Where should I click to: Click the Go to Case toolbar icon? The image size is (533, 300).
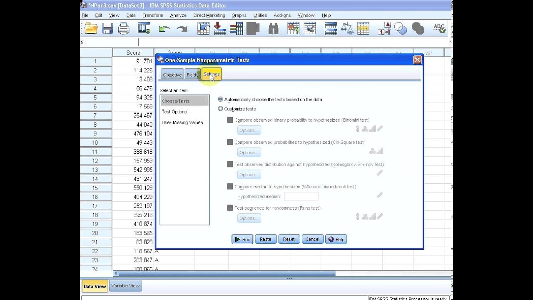pyautogui.click(x=203, y=29)
